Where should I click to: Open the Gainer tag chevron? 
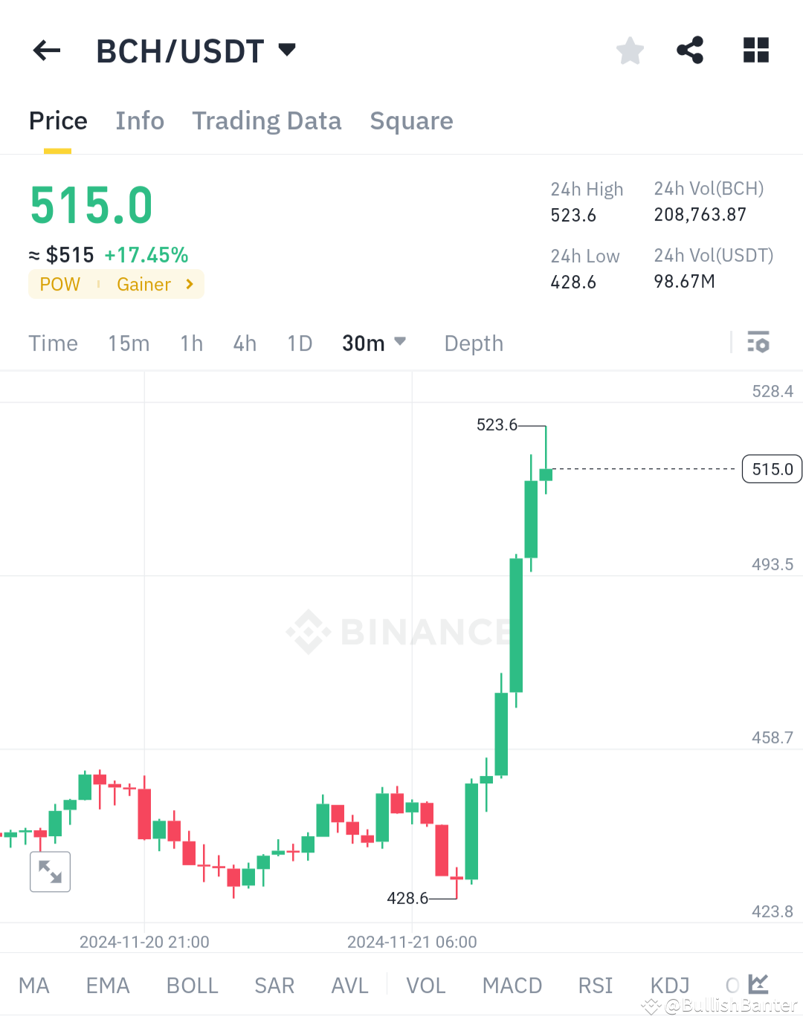tap(188, 284)
